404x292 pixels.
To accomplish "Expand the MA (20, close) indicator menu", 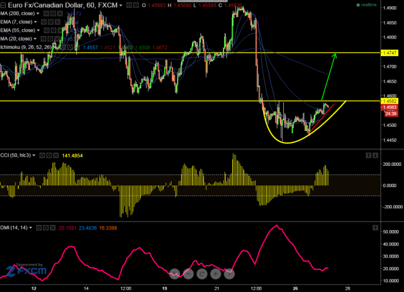I will (x=35, y=39).
